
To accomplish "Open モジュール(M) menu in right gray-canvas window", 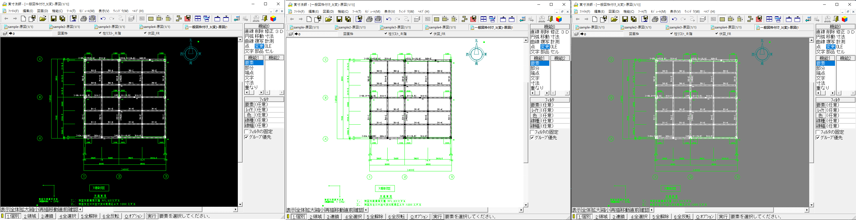I will click(658, 12).
